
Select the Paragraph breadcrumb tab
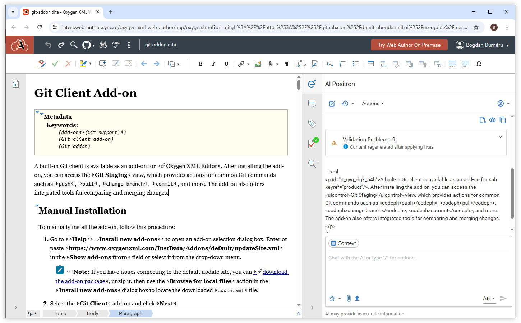click(130, 313)
